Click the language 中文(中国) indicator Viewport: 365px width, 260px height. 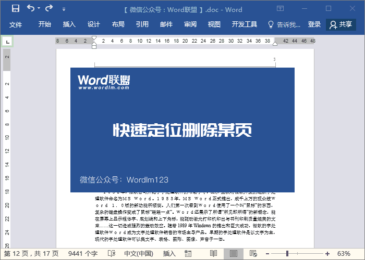click(x=139, y=254)
